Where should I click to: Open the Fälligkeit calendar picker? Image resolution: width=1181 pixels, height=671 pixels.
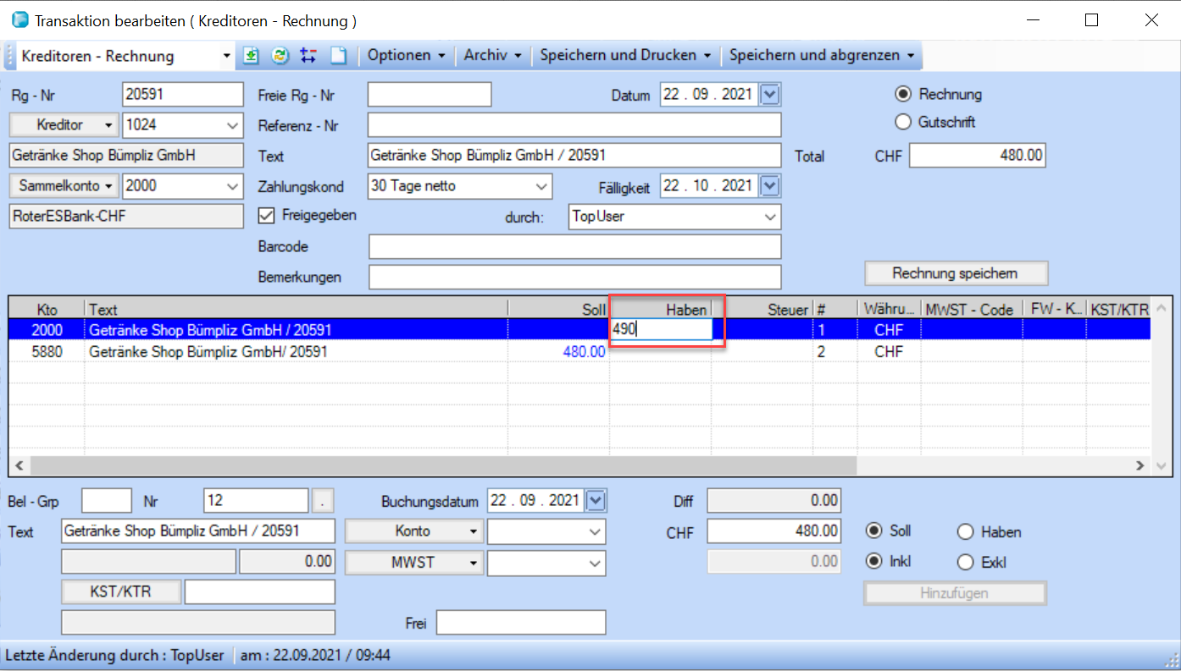tap(769, 185)
